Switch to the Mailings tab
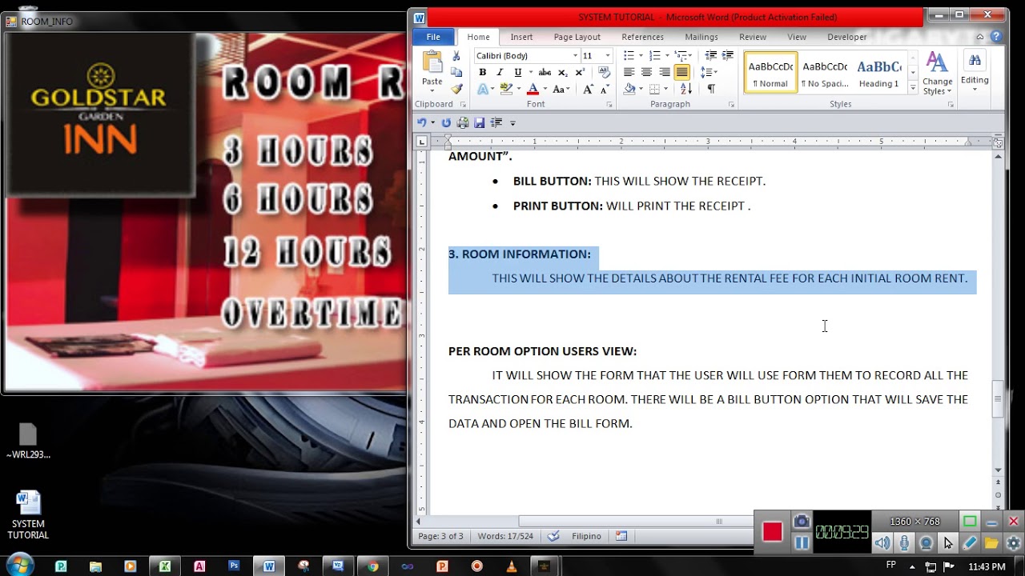 pyautogui.click(x=701, y=37)
